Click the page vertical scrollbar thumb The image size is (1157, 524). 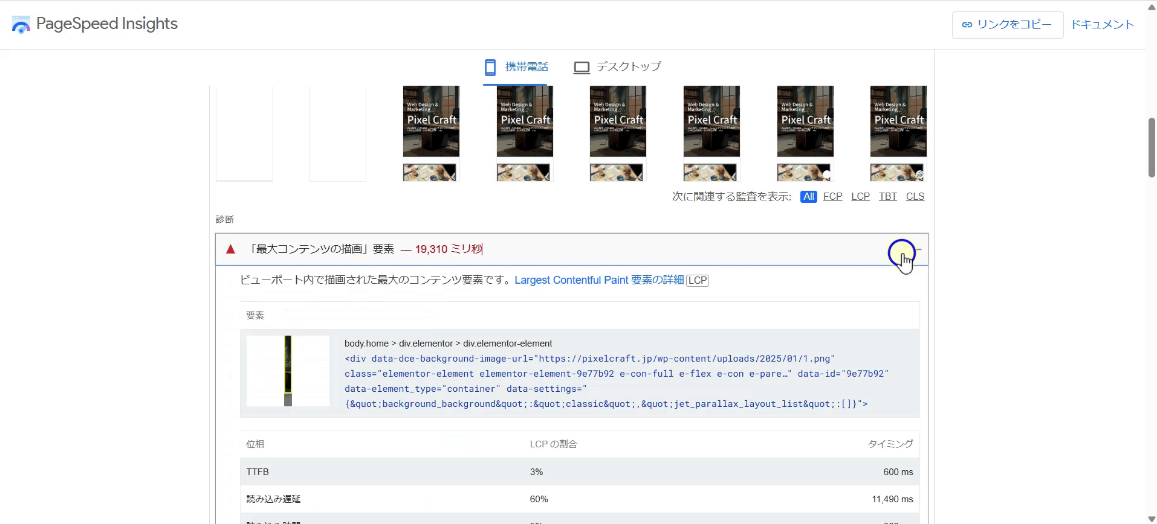(x=1152, y=148)
